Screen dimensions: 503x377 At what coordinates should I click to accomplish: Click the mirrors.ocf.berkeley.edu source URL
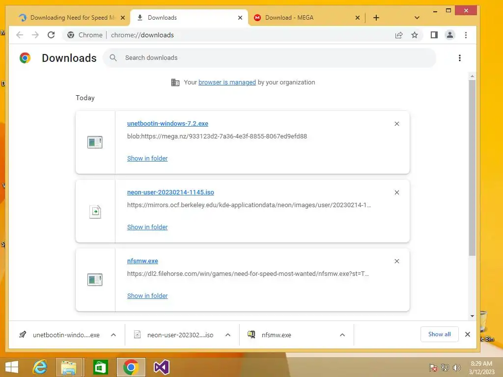pyautogui.click(x=249, y=205)
